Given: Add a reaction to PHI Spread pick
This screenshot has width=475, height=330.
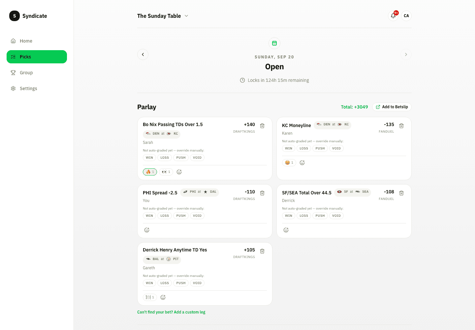Looking at the screenshot, I should click(x=147, y=230).
